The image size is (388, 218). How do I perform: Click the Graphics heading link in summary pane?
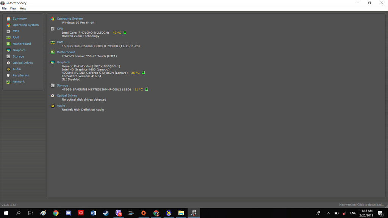coord(63,62)
